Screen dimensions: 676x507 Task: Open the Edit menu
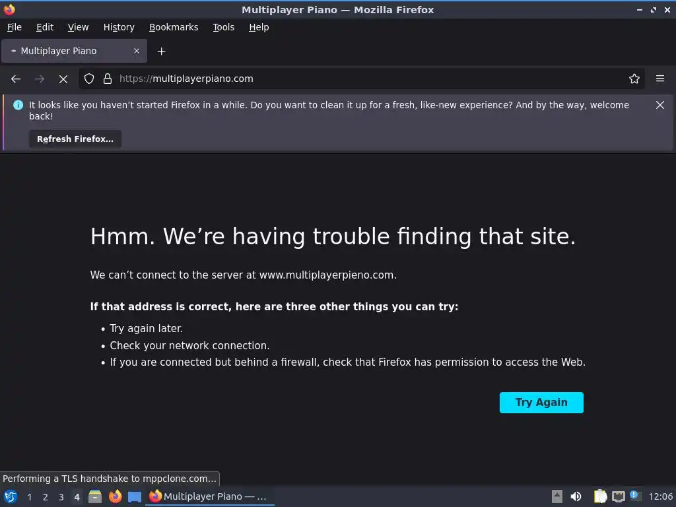click(45, 27)
